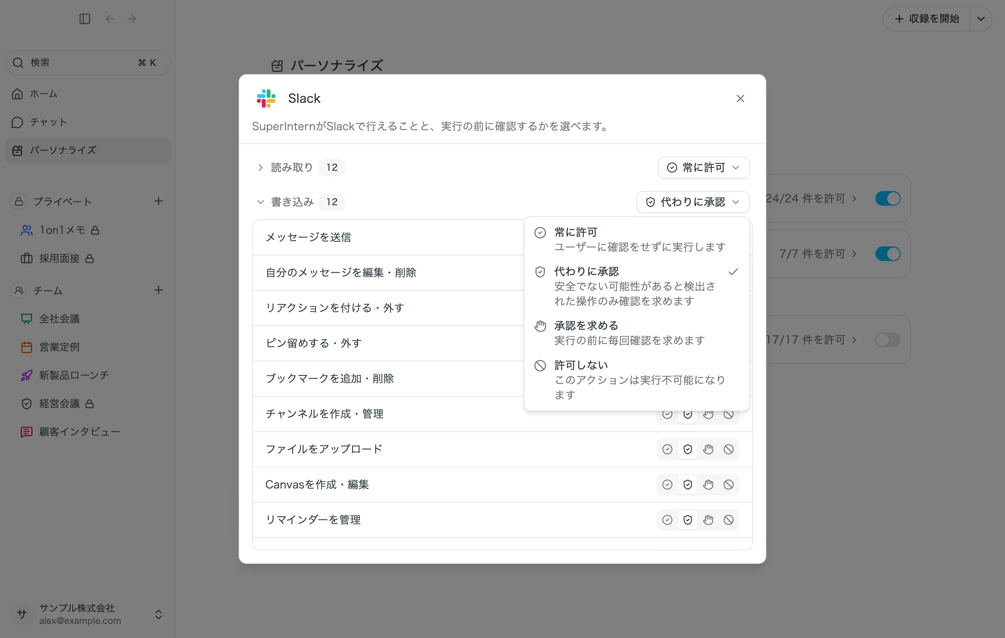Set Canvasを作成・編集 to hand approval icon
The image size is (1005, 638).
coord(708,485)
